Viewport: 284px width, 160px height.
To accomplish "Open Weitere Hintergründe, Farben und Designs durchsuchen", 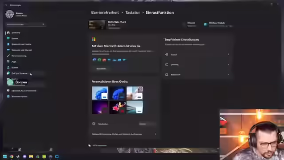I will click(x=124, y=134).
